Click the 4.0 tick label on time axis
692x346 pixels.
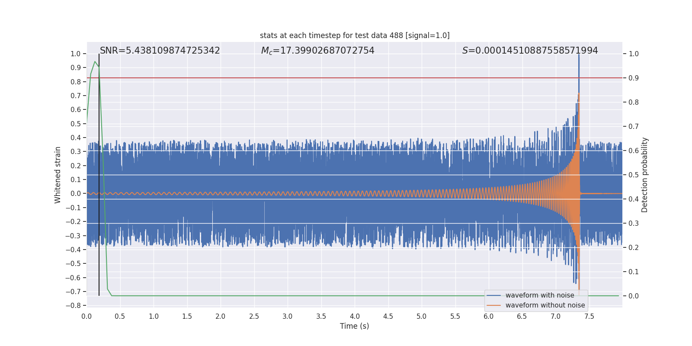pos(355,316)
